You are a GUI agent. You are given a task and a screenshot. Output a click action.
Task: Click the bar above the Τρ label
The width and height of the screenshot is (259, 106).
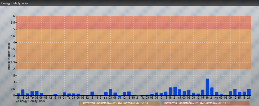(32, 93)
